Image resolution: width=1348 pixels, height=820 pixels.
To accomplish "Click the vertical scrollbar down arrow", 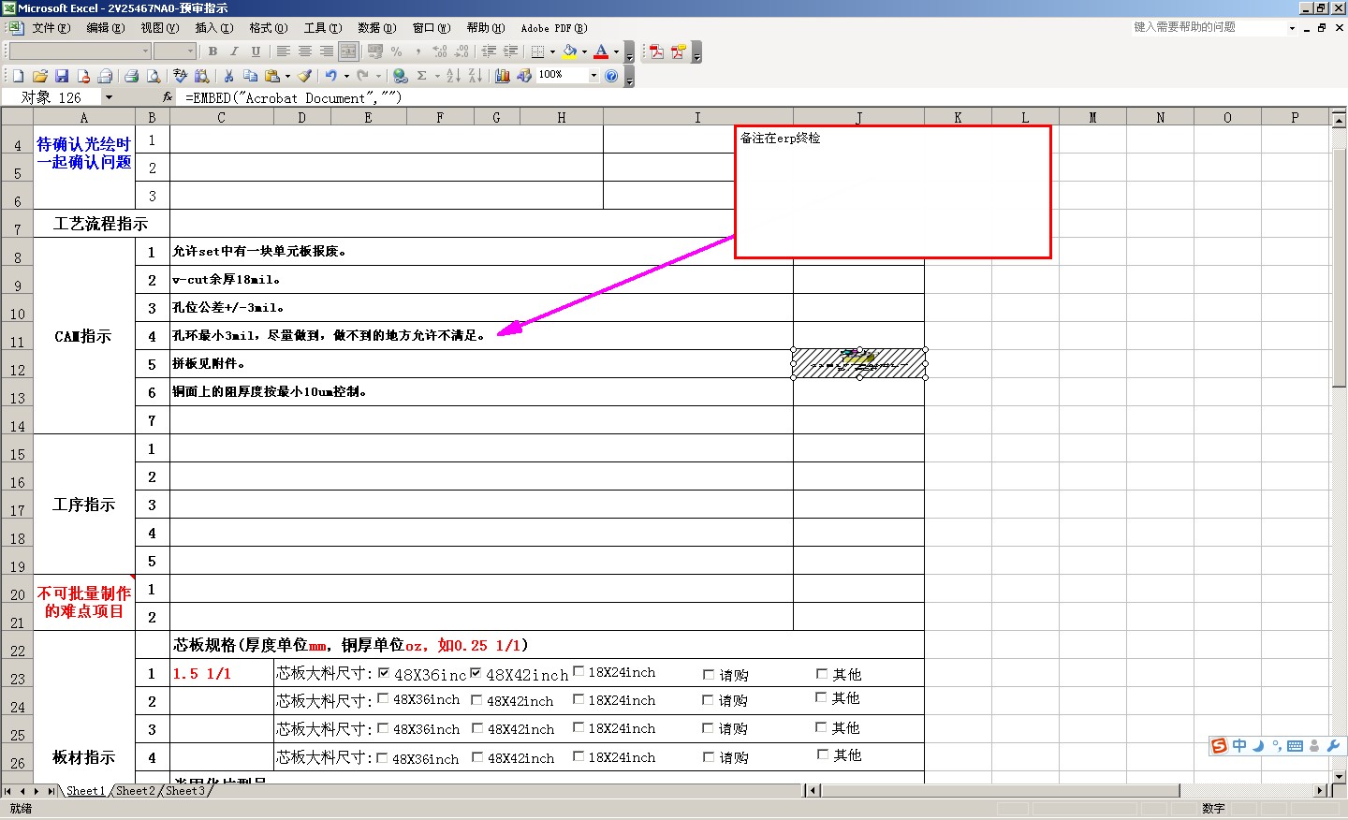I will tap(1339, 776).
